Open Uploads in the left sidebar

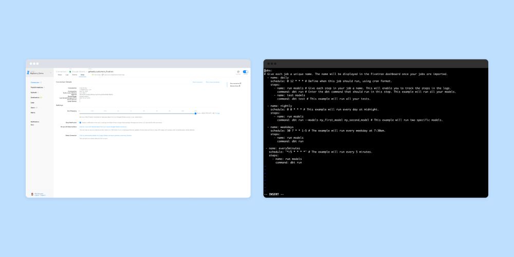[x=33, y=93]
